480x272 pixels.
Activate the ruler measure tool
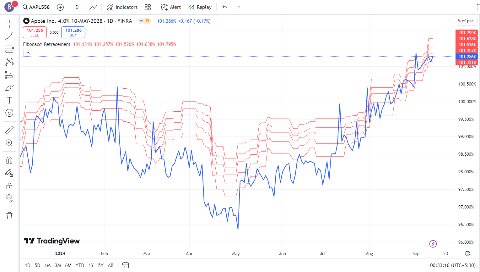(x=9, y=130)
